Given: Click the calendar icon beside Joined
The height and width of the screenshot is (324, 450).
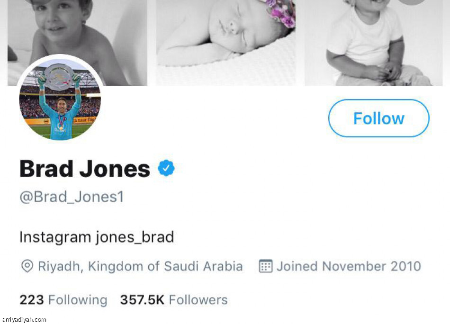Looking at the screenshot, I should [265, 266].
